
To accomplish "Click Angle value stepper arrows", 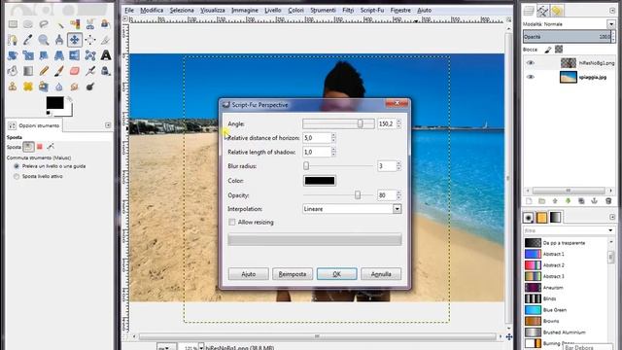I will (398, 123).
